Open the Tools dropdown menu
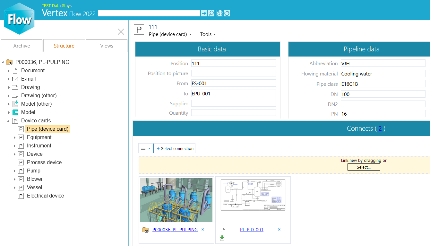The image size is (430, 246). (208, 34)
